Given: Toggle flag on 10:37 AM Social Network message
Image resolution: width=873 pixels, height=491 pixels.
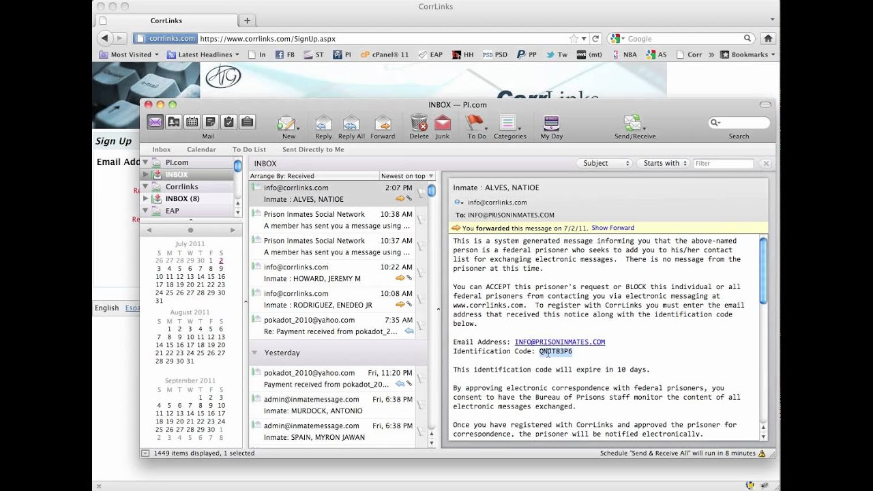Looking at the screenshot, I should (421, 246).
